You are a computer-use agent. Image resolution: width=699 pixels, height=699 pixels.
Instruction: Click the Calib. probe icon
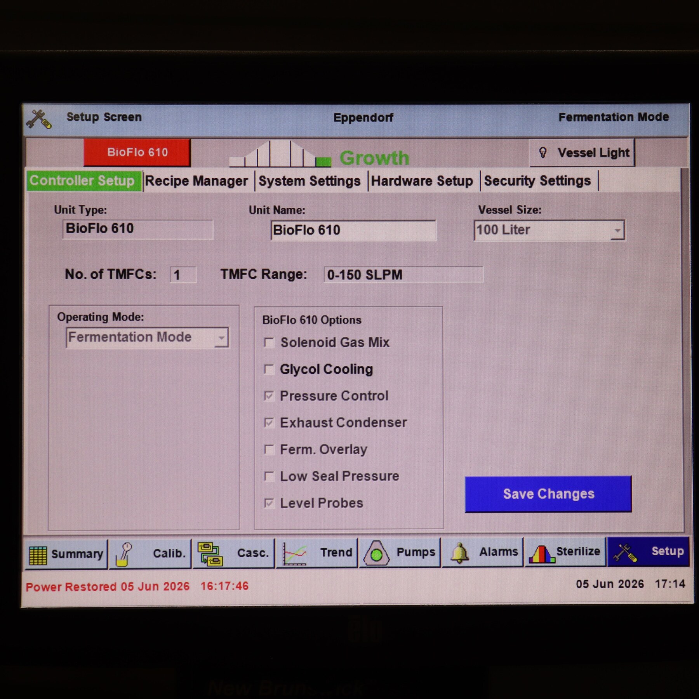point(124,554)
